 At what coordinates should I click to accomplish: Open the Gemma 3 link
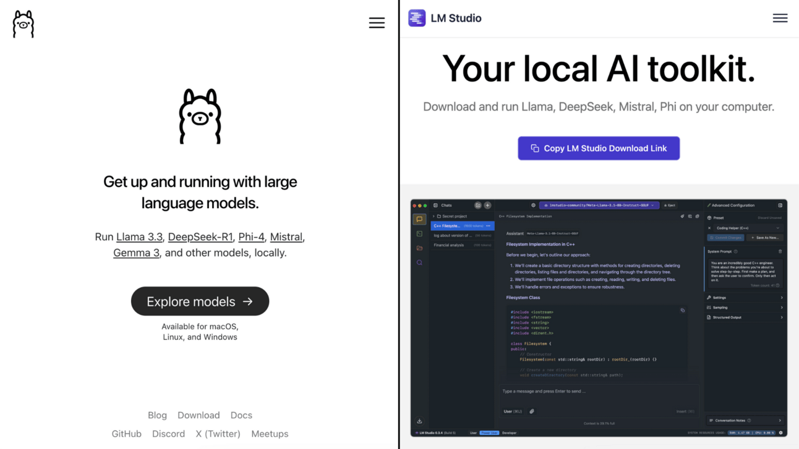point(136,253)
